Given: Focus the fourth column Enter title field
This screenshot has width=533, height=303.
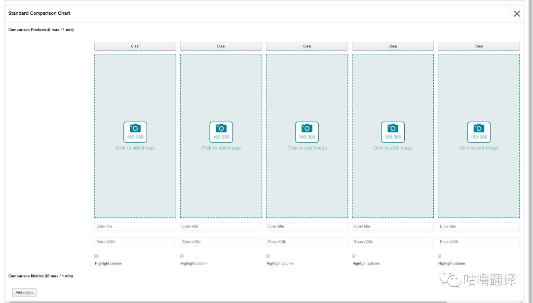Looking at the screenshot, I should pos(393,226).
